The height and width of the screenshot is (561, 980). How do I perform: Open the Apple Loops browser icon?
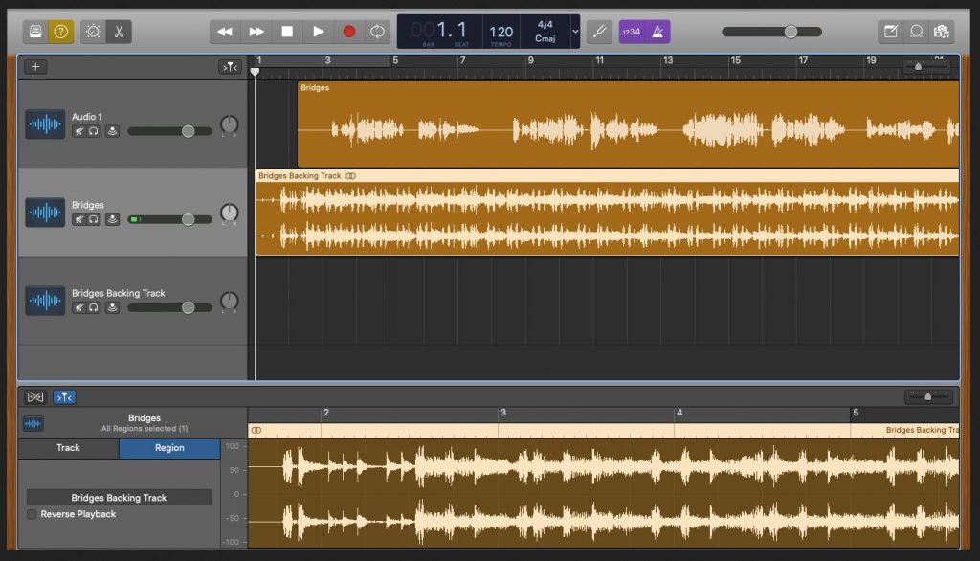click(917, 31)
